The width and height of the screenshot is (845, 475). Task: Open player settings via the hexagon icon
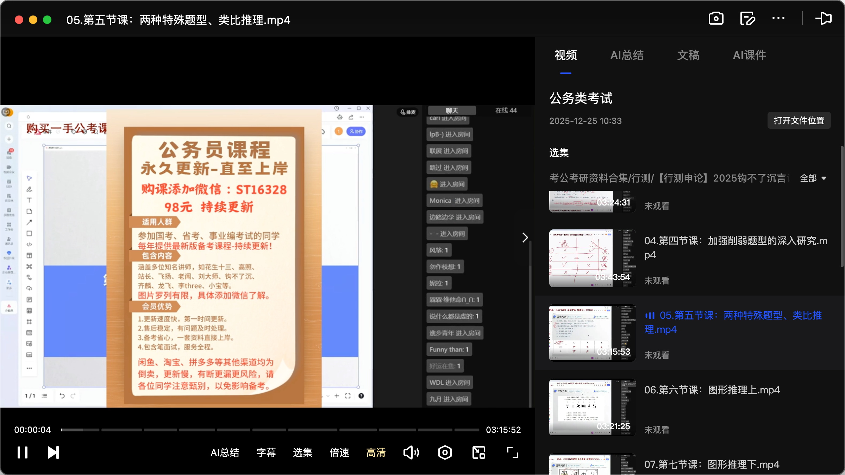tap(445, 452)
